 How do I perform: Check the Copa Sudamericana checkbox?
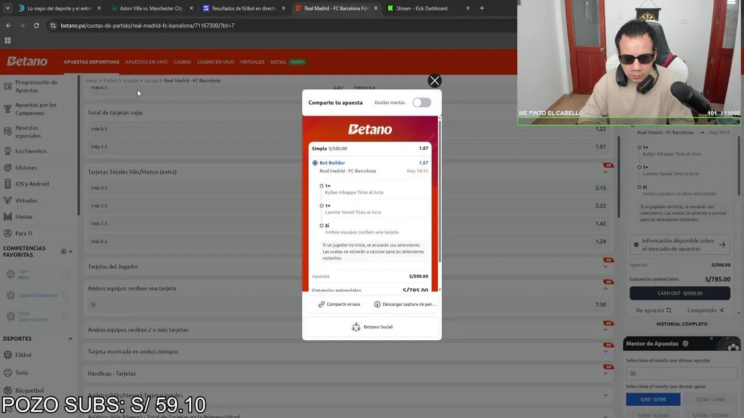(65, 316)
